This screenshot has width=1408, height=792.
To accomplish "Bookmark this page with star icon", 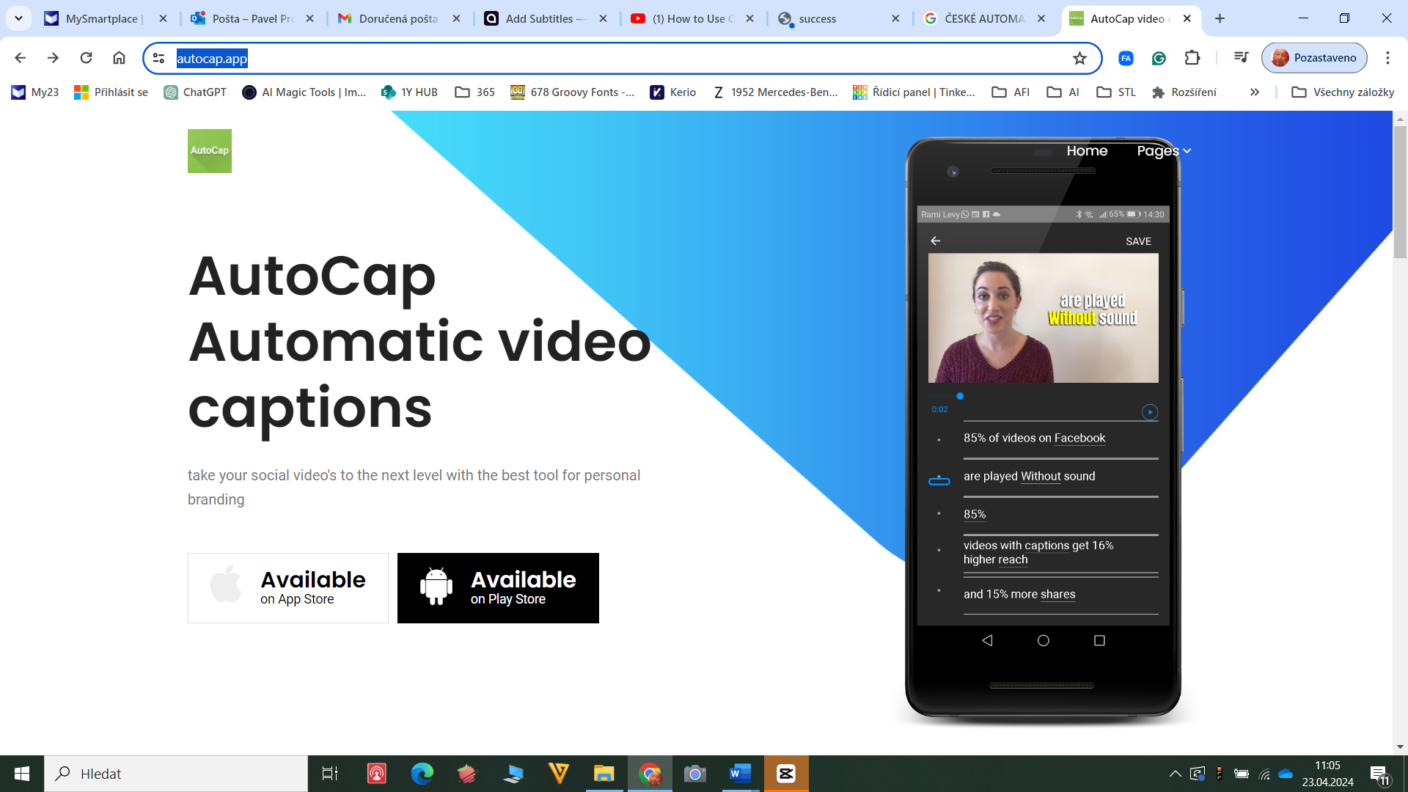I will point(1079,58).
